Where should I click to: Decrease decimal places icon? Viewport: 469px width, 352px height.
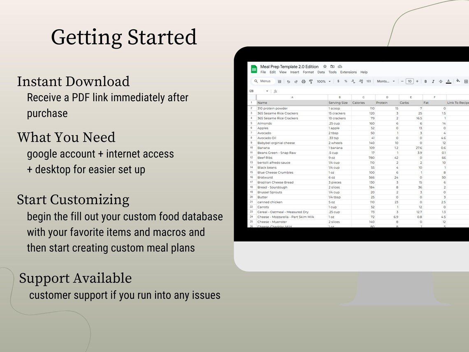[352, 81]
